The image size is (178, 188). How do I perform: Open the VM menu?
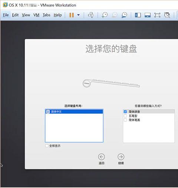tap(36, 15)
